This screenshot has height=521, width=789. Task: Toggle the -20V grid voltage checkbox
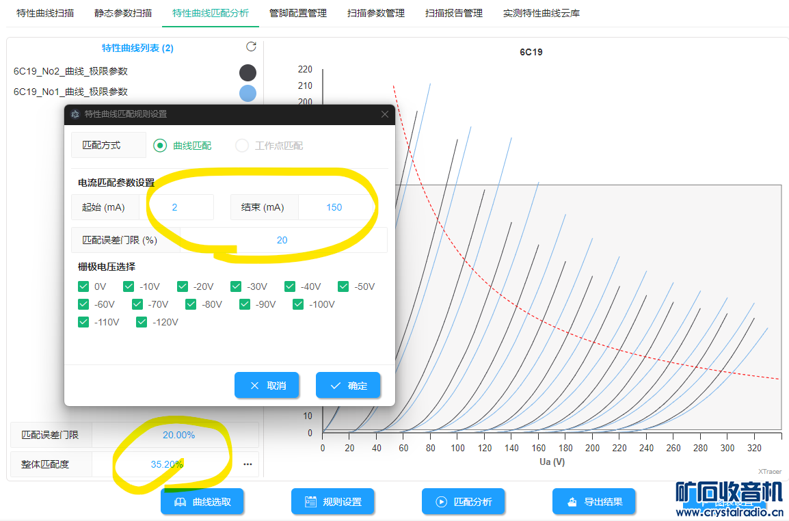tap(182, 286)
